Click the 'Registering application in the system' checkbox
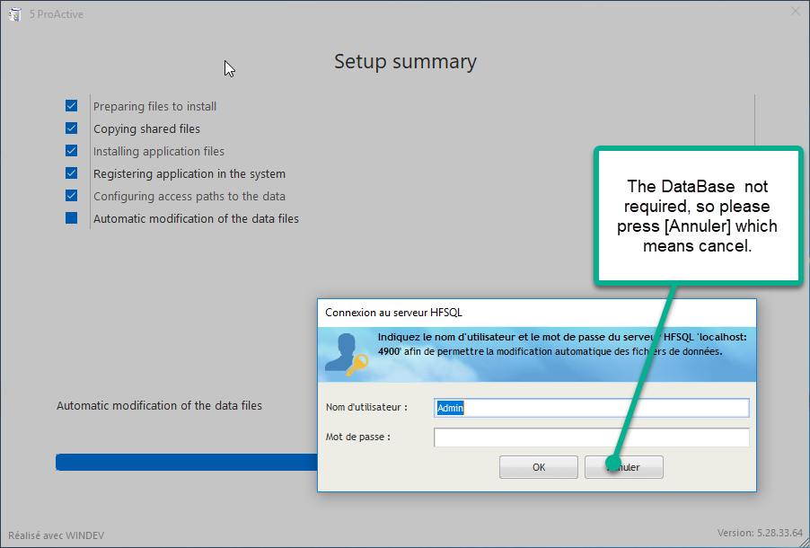810x548 pixels. [71, 173]
